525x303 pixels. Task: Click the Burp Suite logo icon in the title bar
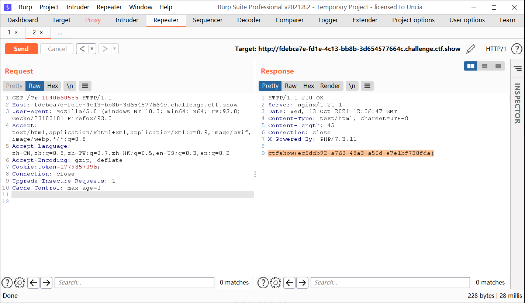click(x=7, y=7)
